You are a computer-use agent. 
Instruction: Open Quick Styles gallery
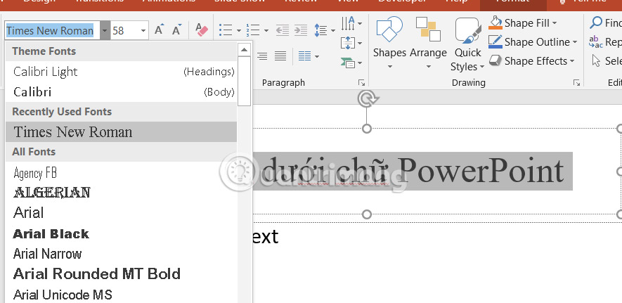click(467, 44)
